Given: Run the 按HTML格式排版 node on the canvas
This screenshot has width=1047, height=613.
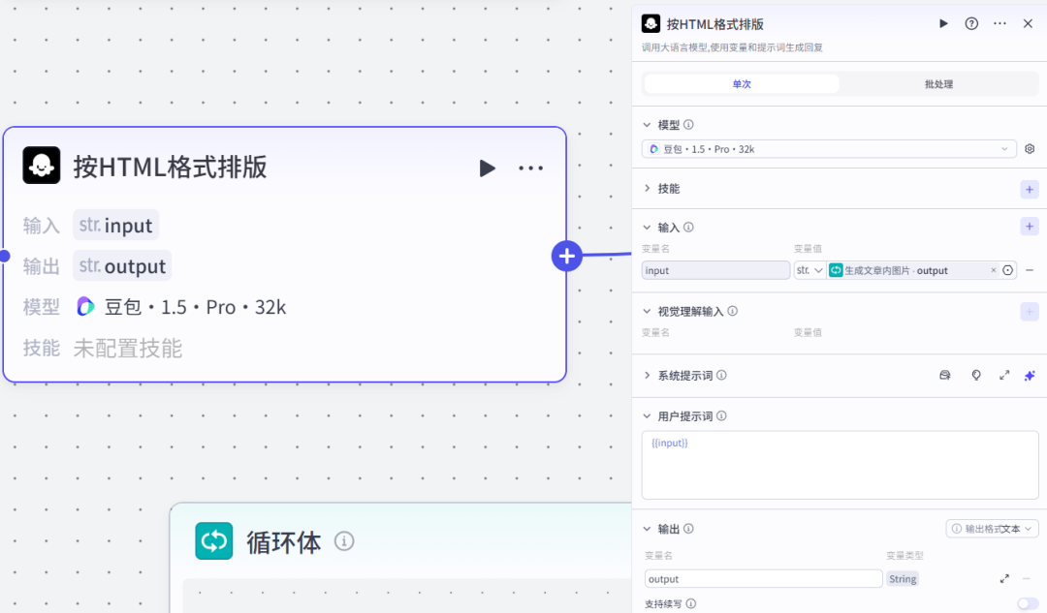Looking at the screenshot, I should tap(488, 169).
